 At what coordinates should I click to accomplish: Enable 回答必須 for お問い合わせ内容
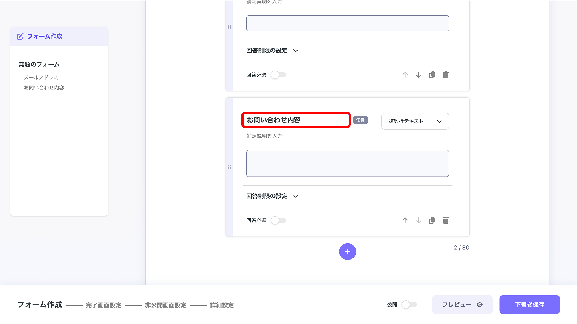[278, 220]
